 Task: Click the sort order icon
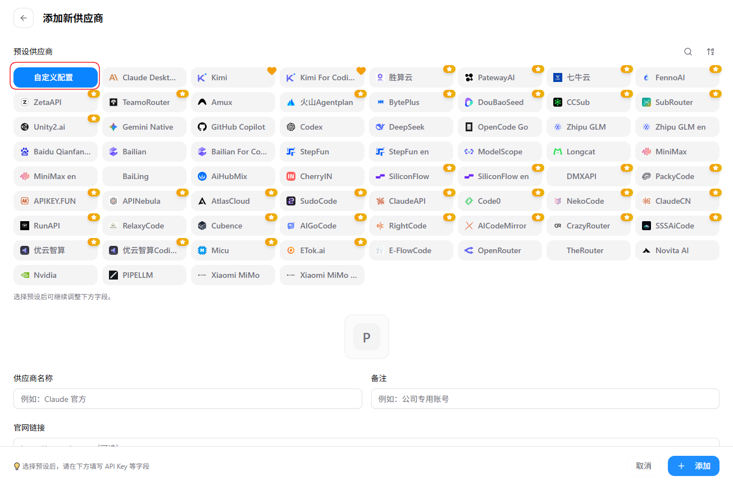[x=711, y=52]
